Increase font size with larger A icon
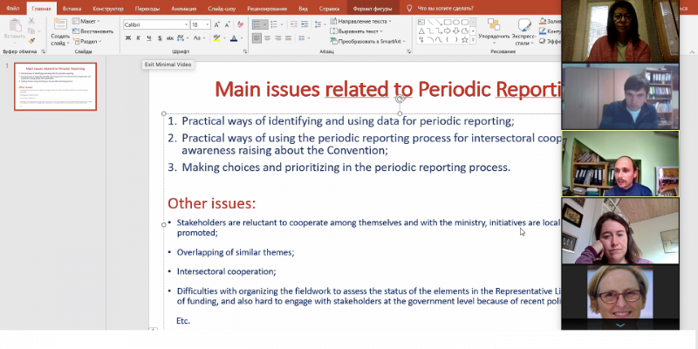Image resolution: width=698 pixels, height=349 pixels. click(216, 25)
